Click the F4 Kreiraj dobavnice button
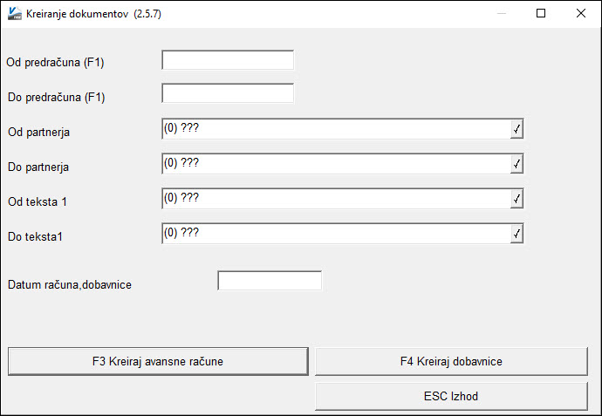This screenshot has height=416, width=602. [451, 361]
